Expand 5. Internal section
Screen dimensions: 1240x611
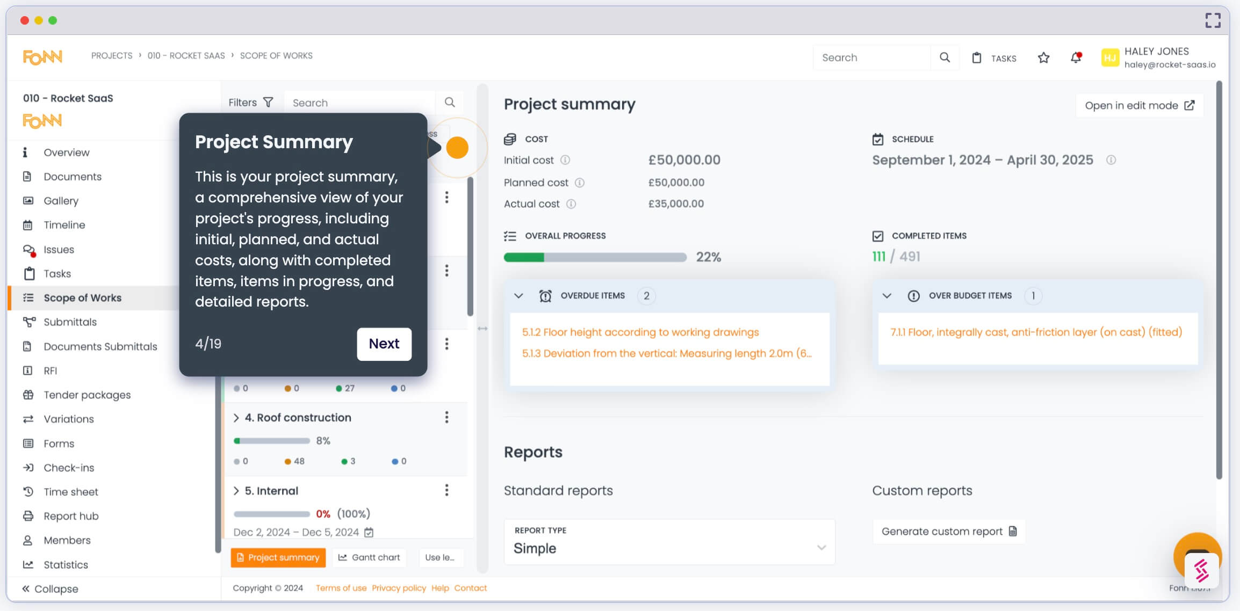point(236,491)
